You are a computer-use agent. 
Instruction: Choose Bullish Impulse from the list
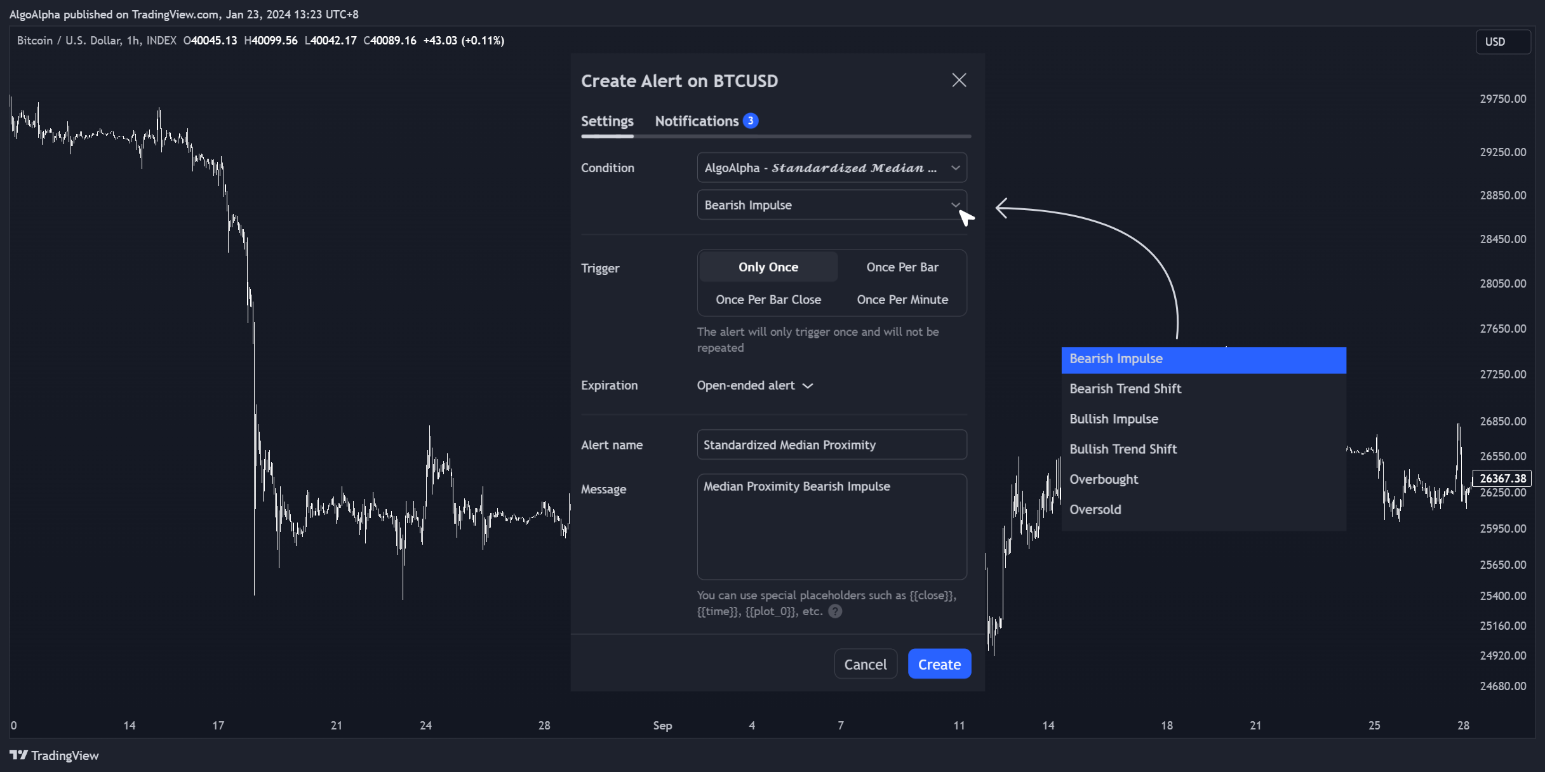click(1203, 419)
